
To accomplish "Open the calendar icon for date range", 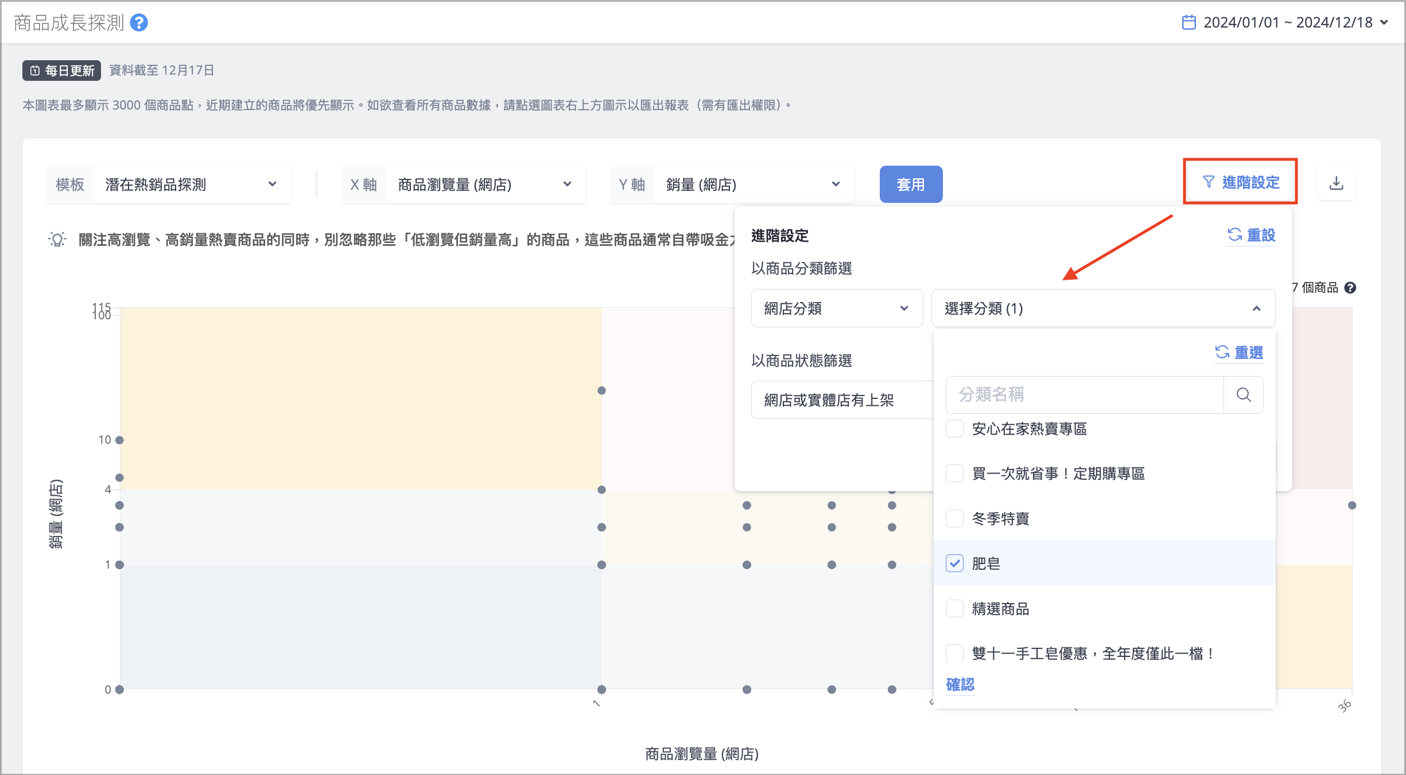I will click(x=1189, y=22).
